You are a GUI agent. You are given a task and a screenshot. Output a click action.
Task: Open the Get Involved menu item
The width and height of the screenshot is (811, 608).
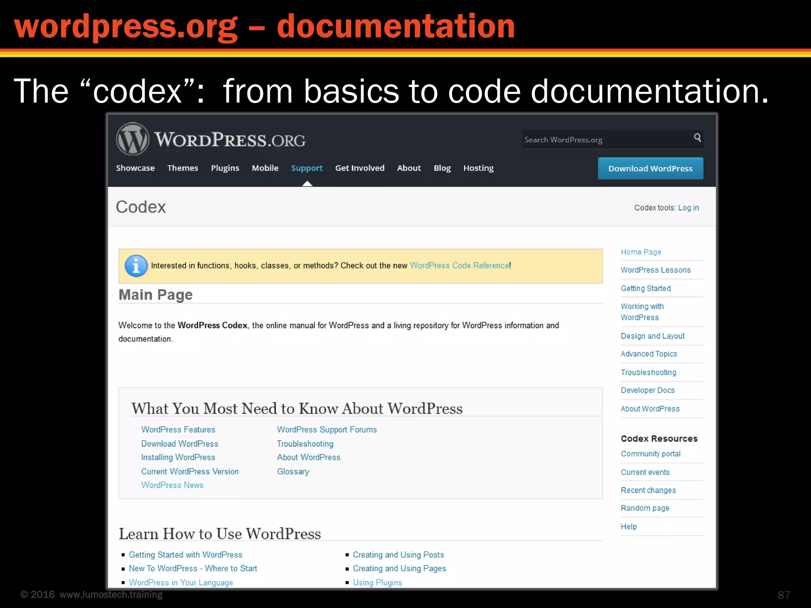coord(360,168)
